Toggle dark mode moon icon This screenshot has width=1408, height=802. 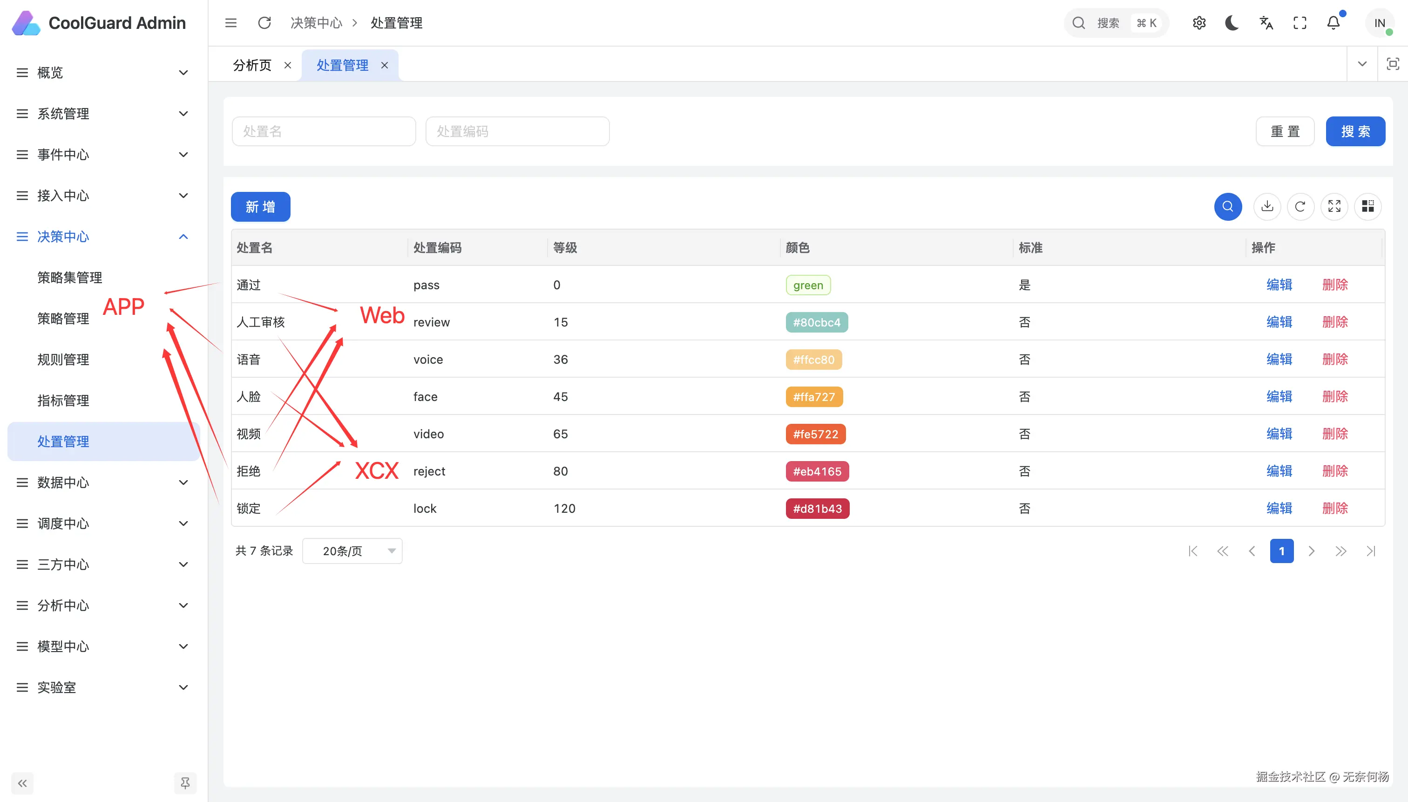(x=1232, y=22)
